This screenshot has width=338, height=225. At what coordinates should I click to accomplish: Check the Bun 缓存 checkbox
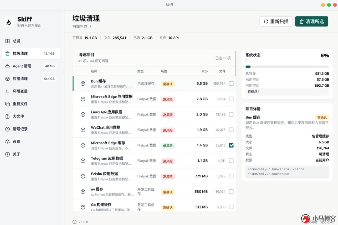231,83
